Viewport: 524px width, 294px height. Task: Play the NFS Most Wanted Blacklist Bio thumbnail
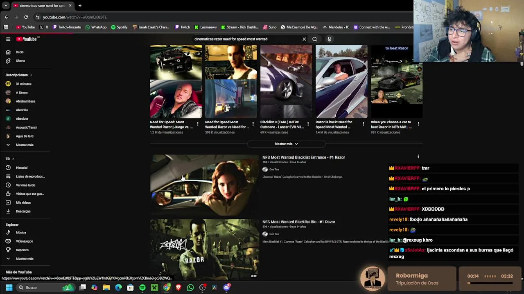[x=204, y=249]
